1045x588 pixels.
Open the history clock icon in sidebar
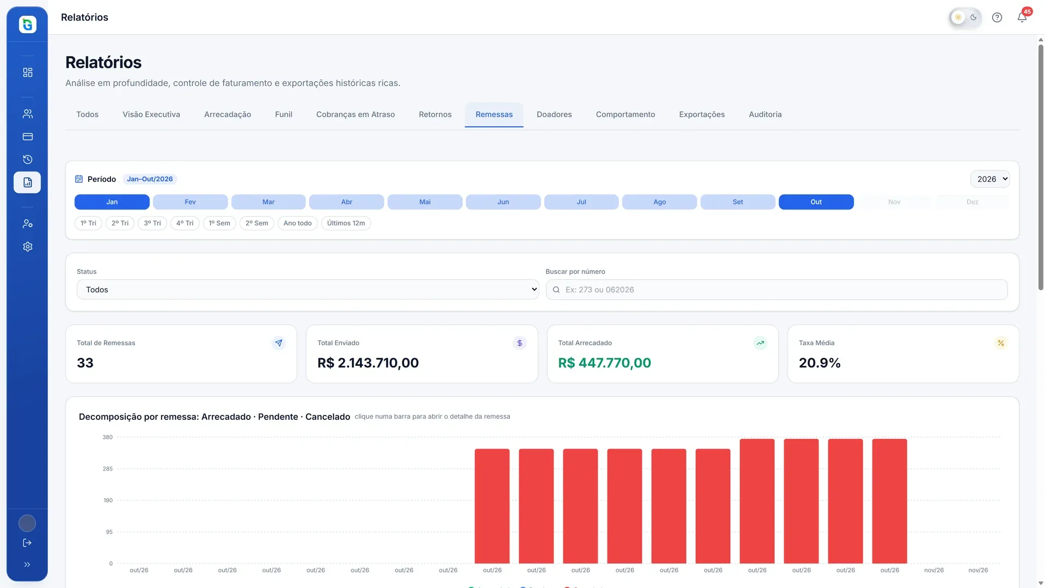click(x=27, y=160)
